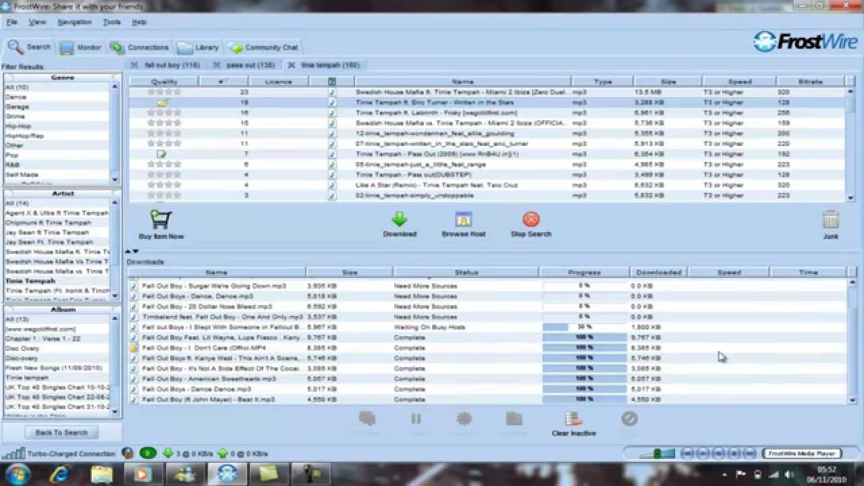This screenshot has height=486, width=864.
Task: Click the Buy Item Now shopping cart icon
Action: pos(161,219)
